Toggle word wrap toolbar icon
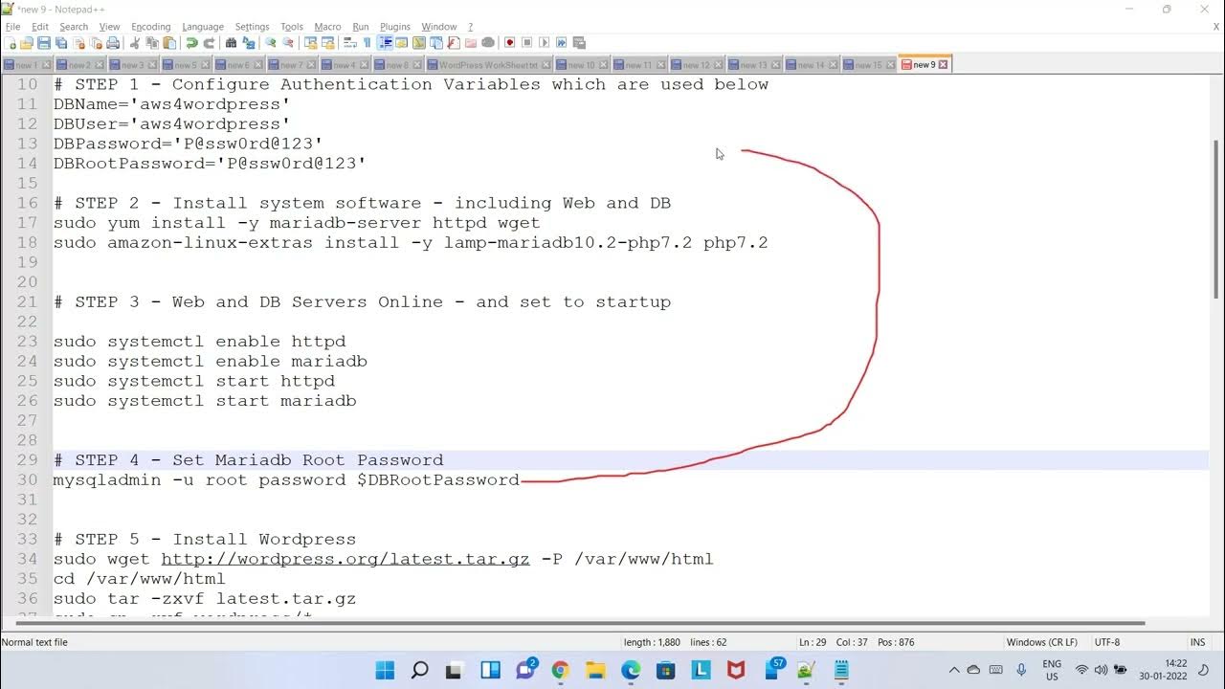 point(350,43)
